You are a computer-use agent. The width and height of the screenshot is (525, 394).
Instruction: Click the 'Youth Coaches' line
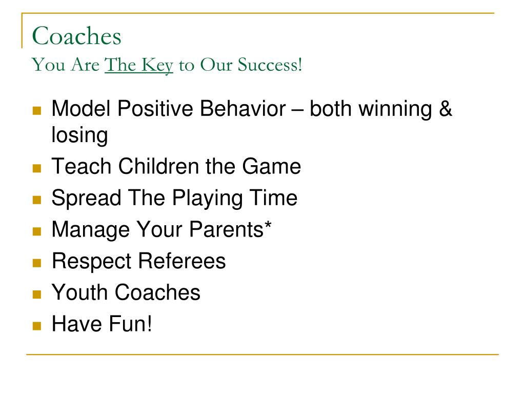click(x=126, y=292)
